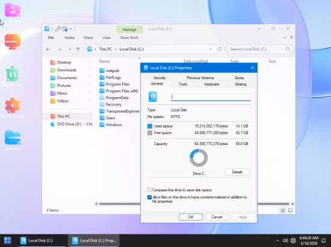Enable Compress this drive to save disk space
Viewport: 331px width, 247px height.
[x=149, y=190]
